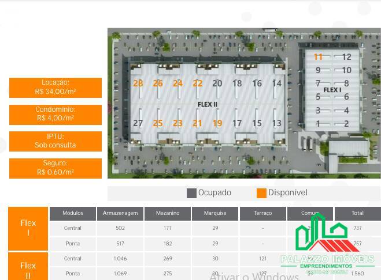Click the orange Flex I row label
Screen dimensions: 381x280
pos(28,228)
